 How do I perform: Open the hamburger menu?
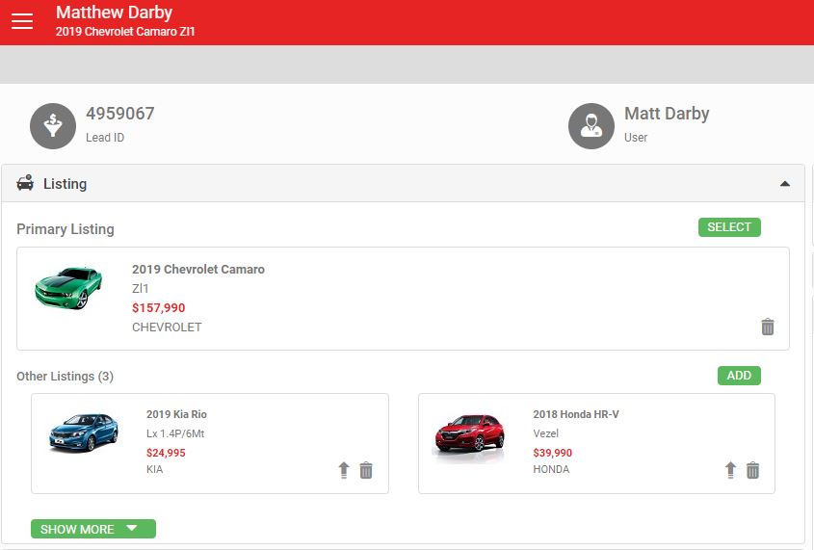22,21
